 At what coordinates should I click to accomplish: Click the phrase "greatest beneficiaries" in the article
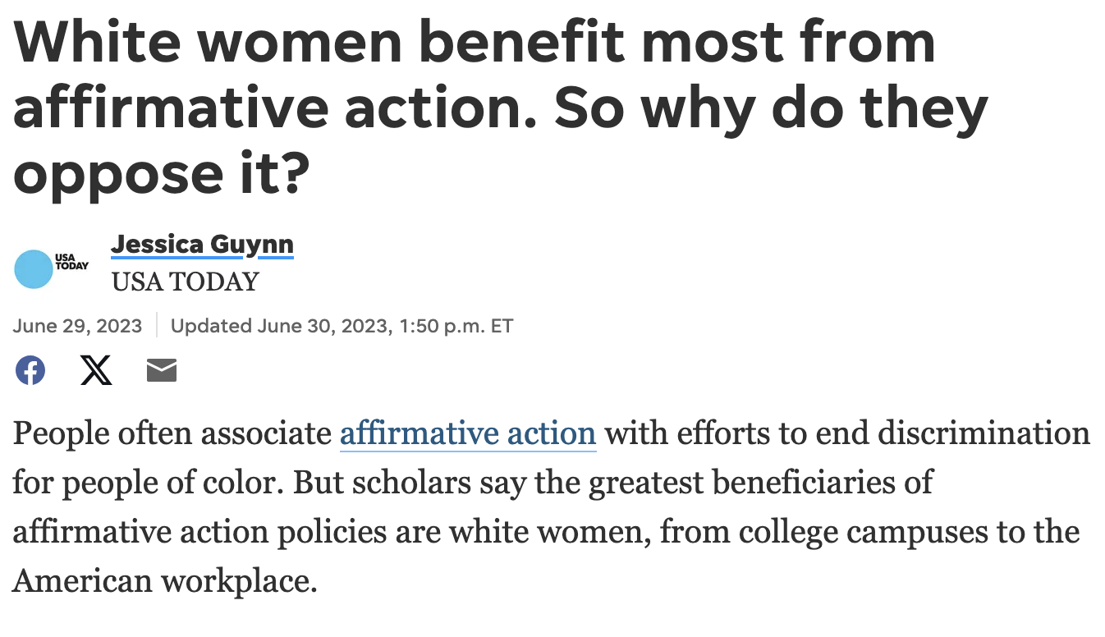[719, 483]
